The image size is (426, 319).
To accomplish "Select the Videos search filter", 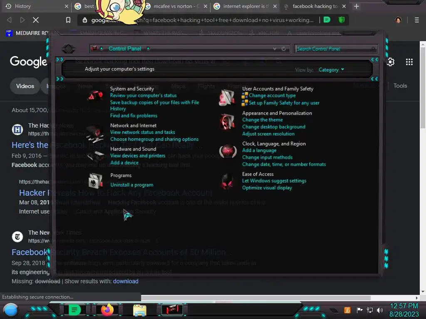I will [25, 86].
